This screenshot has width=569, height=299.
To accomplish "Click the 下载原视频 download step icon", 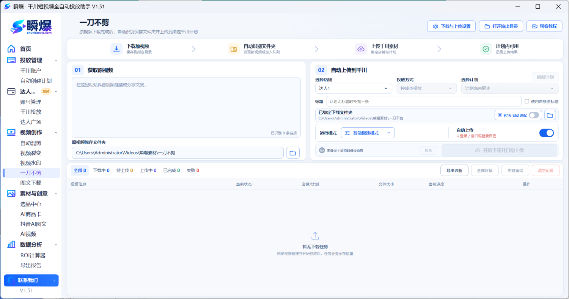I will 116,49.
